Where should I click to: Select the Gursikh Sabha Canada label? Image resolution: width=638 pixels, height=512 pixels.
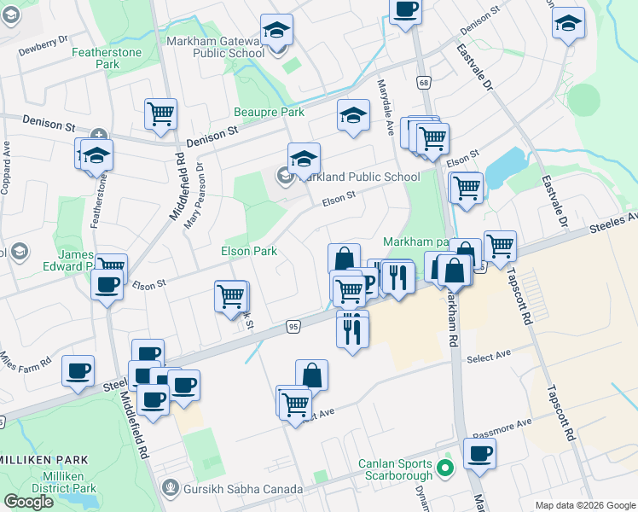coord(243,489)
